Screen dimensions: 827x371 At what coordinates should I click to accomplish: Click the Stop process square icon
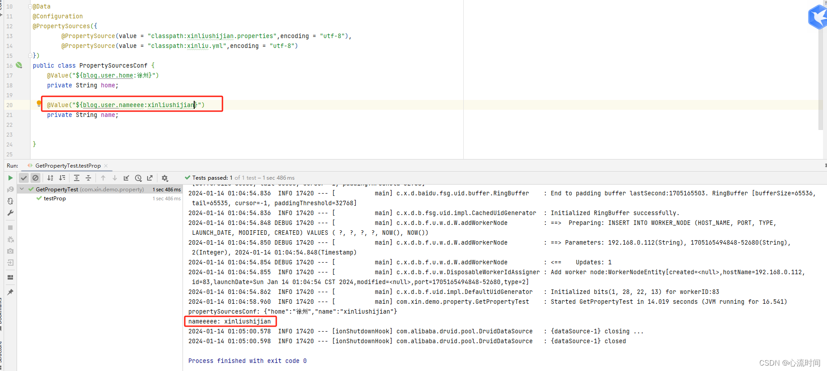10,228
